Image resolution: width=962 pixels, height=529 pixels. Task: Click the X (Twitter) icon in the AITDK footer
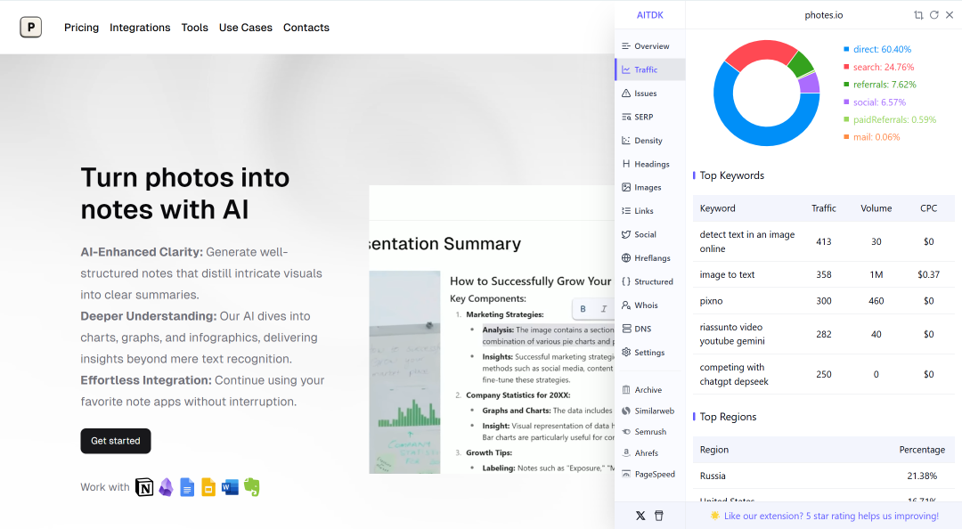pyautogui.click(x=640, y=516)
